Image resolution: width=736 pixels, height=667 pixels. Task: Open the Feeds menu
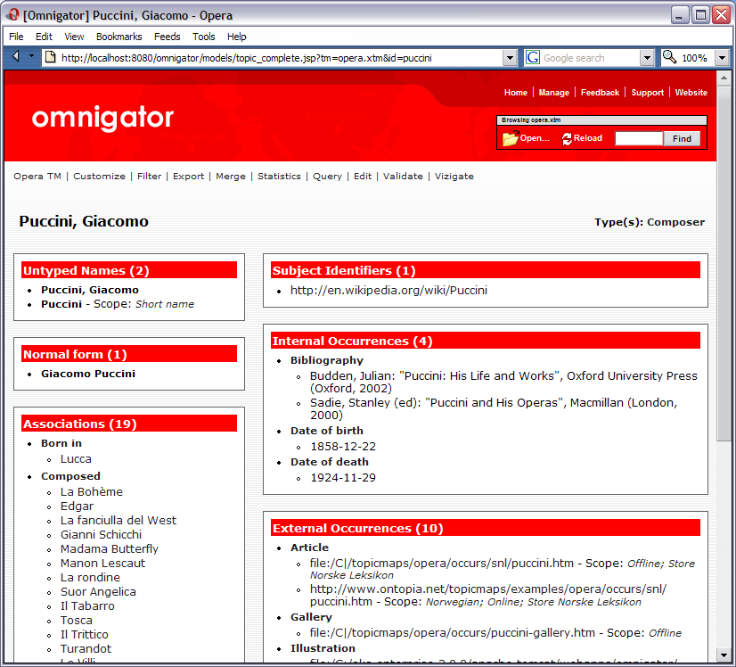167,37
